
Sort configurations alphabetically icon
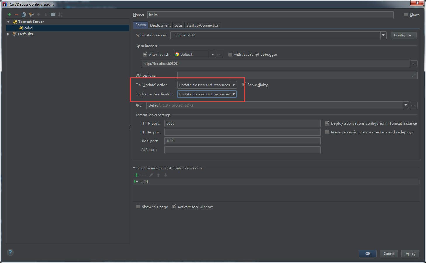tap(60, 15)
